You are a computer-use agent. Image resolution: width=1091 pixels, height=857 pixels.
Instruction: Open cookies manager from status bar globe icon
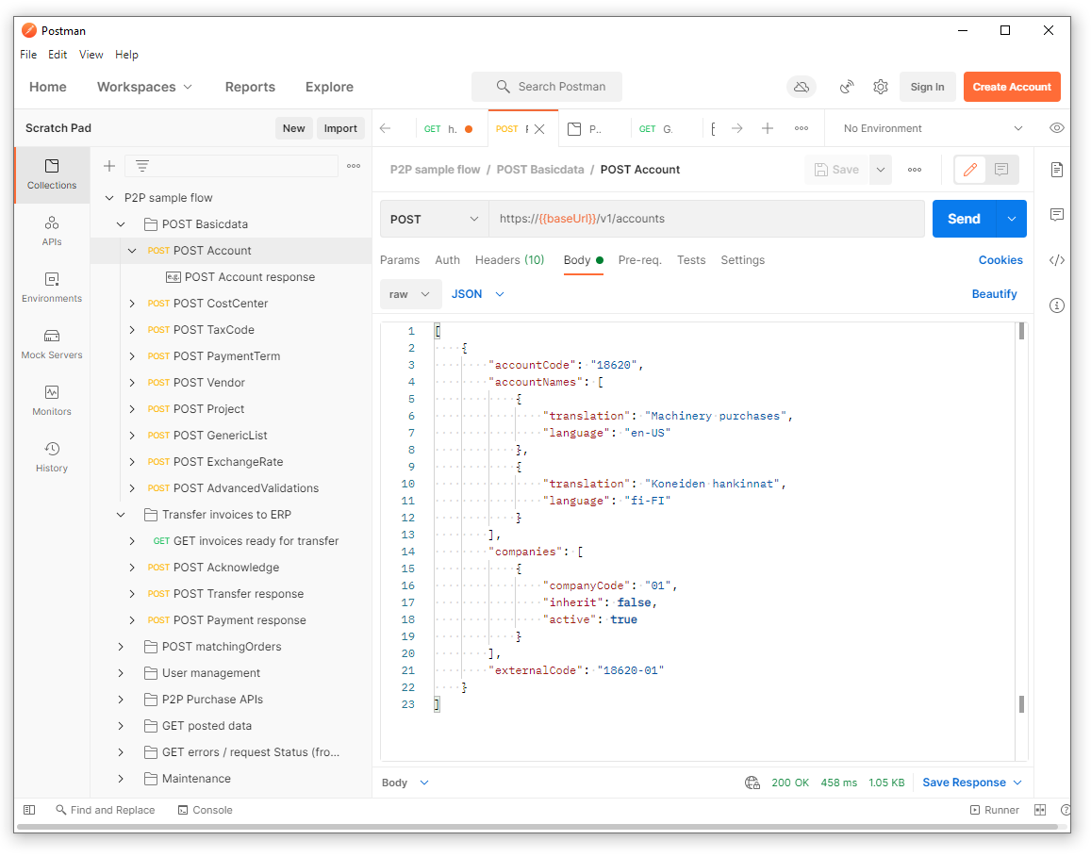(x=752, y=783)
